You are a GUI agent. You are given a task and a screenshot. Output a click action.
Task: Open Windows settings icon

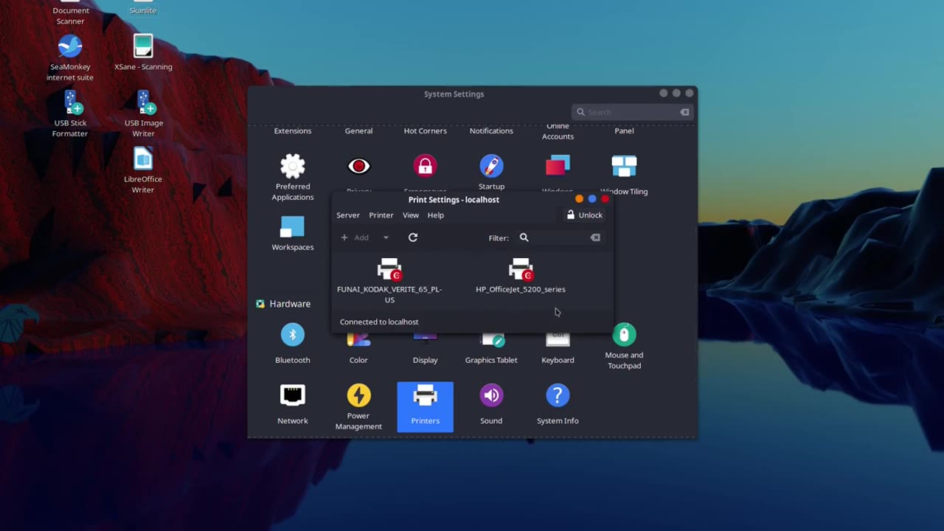(x=558, y=167)
